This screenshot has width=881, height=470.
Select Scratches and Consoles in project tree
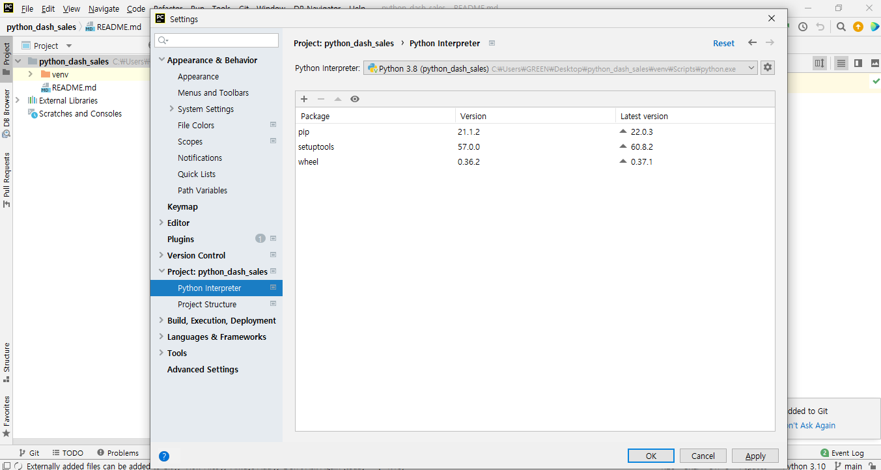(x=80, y=113)
